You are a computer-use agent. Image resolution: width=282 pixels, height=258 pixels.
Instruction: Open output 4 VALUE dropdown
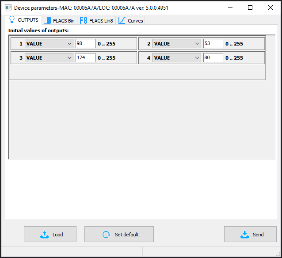(x=177, y=58)
